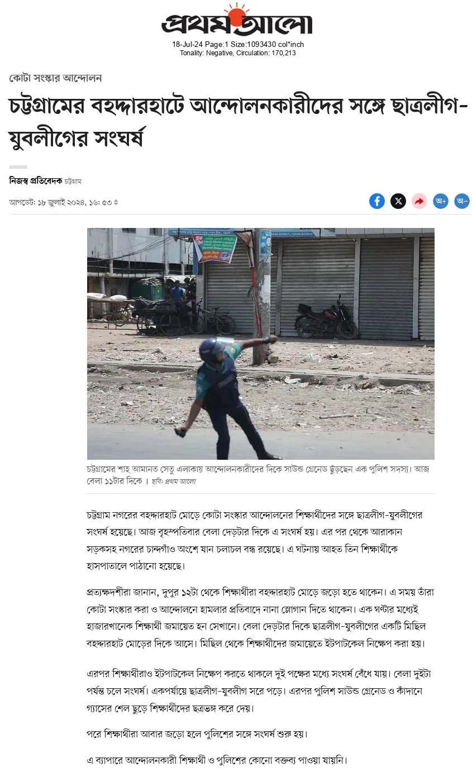Open the red share arrow icon

click(419, 201)
